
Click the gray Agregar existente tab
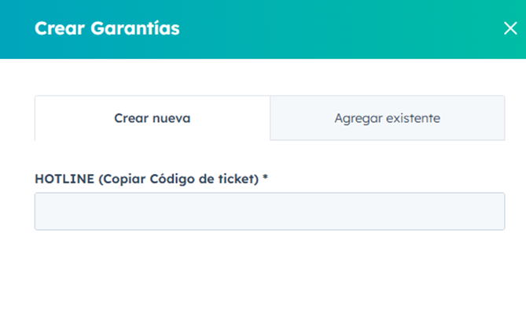point(387,118)
